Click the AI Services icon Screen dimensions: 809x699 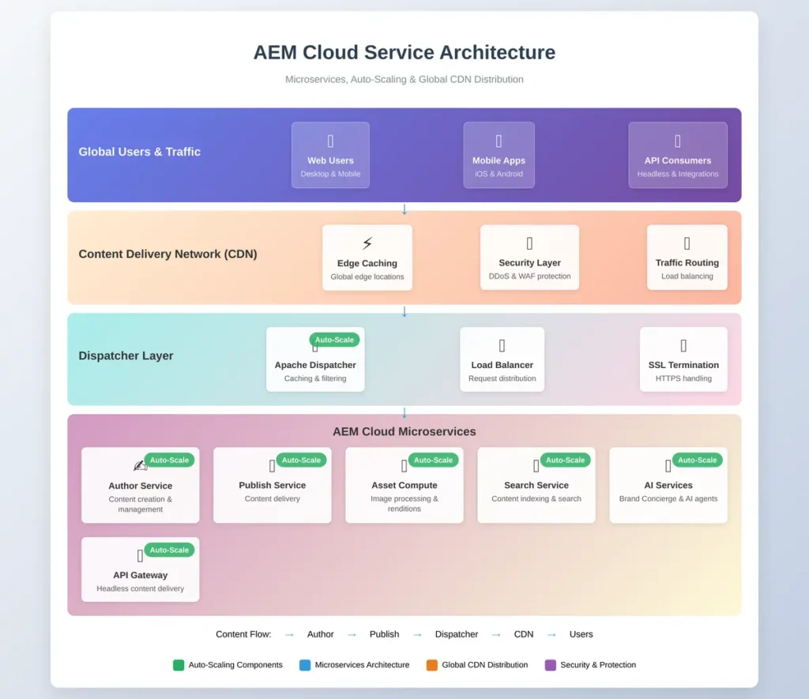point(668,466)
